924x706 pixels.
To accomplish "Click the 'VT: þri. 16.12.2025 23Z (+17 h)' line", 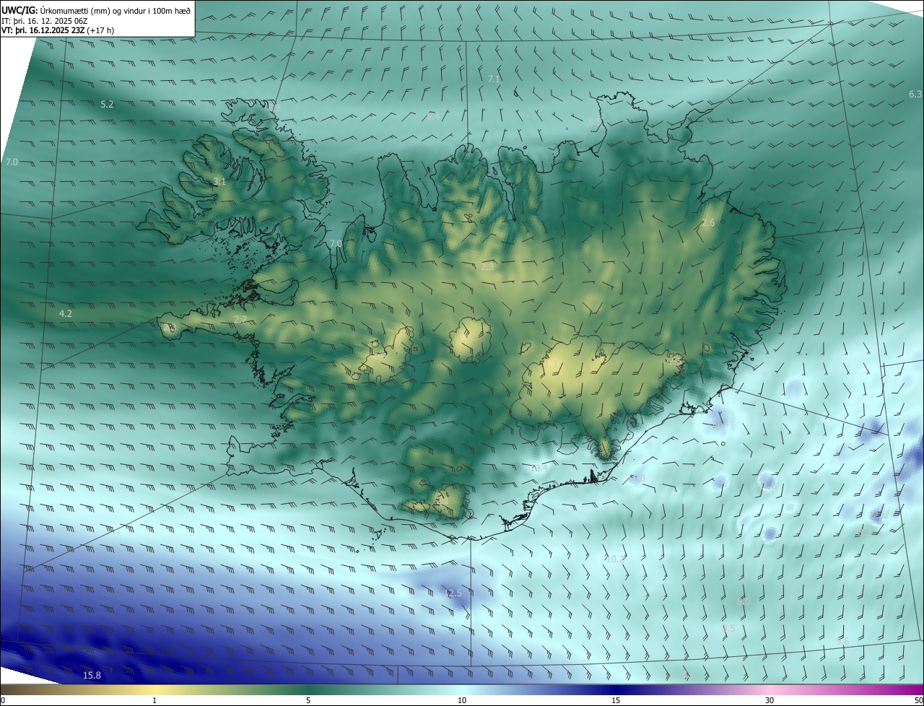I will [x=58, y=30].
